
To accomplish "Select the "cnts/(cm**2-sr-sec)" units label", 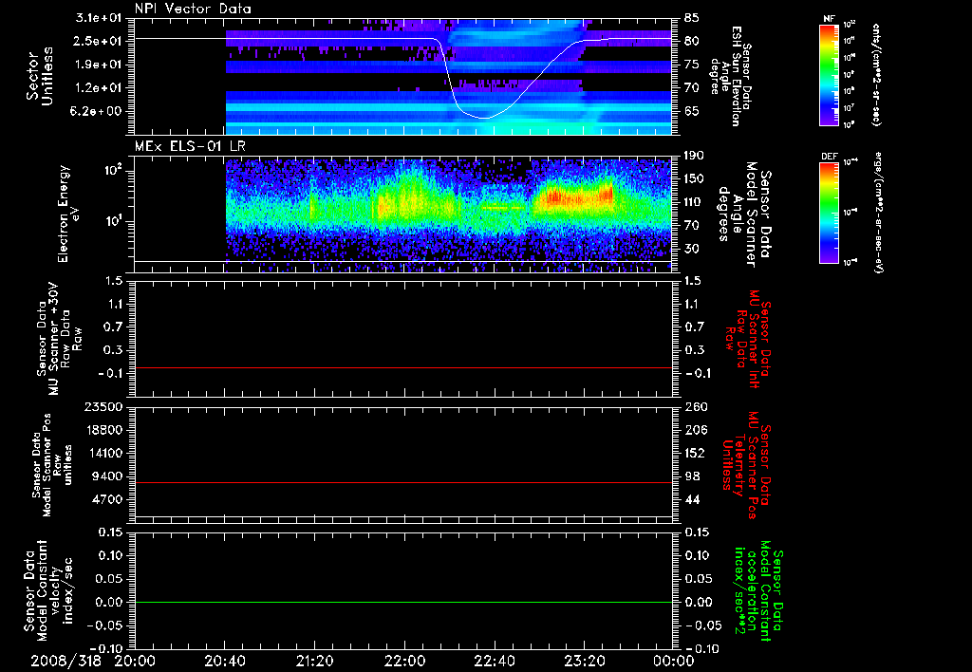I will coord(876,74).
